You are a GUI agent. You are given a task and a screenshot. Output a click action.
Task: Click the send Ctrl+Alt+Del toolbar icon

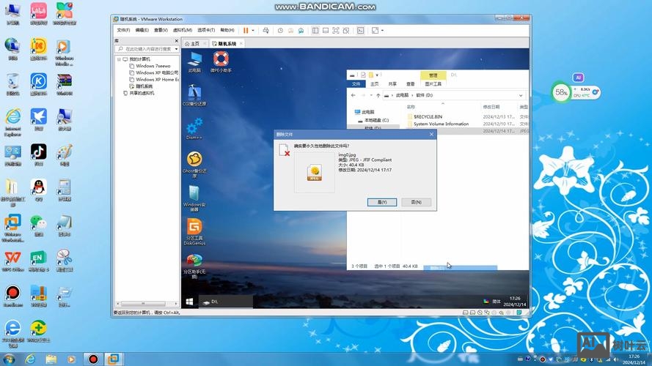click(265, 30)
